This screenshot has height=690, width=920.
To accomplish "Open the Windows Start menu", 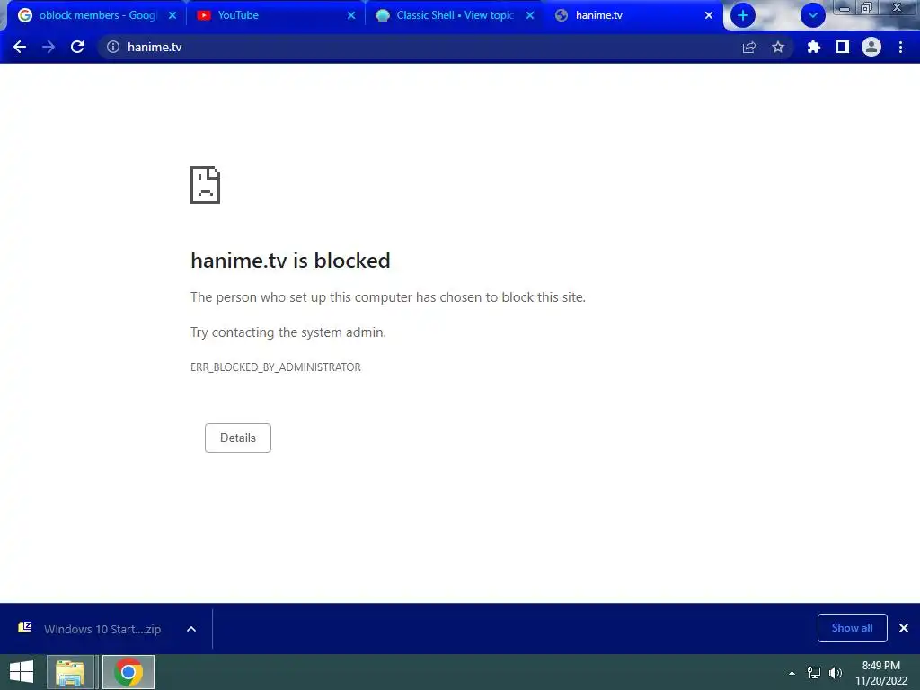I will [22, 672].
